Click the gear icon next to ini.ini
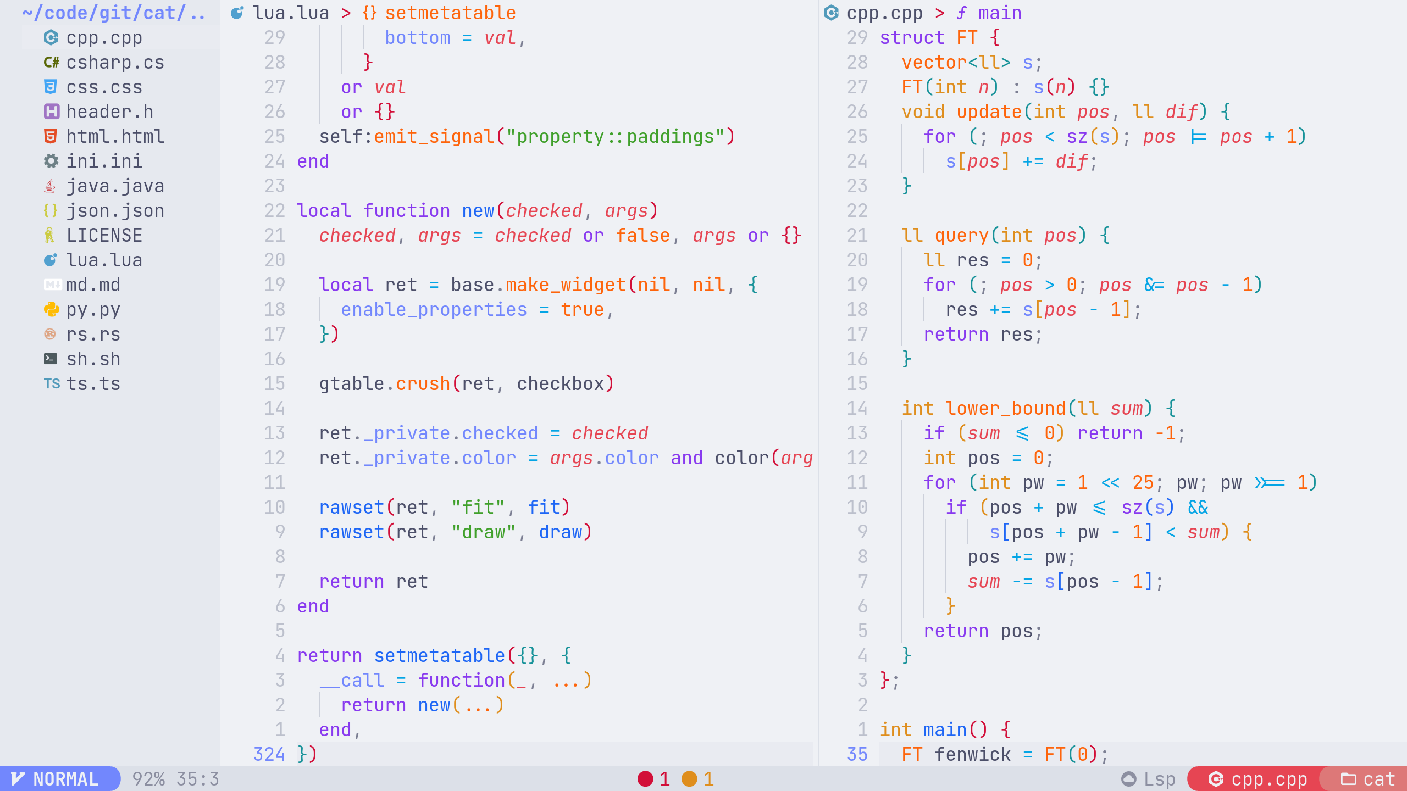Image resolution: width=1407 pixels, height=791 pixels. point(50,161)
